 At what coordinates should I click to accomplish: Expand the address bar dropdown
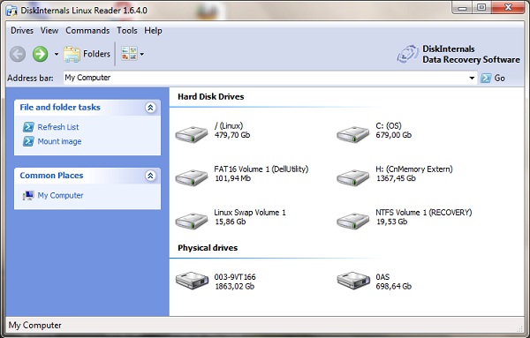(x=472, y=78)
